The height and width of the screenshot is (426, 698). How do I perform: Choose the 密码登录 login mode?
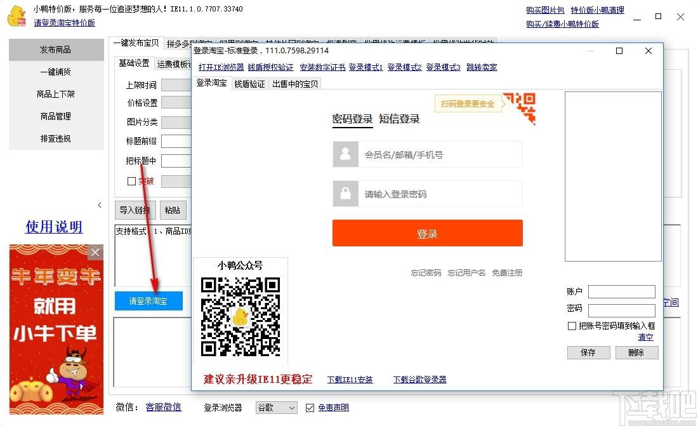352,119
